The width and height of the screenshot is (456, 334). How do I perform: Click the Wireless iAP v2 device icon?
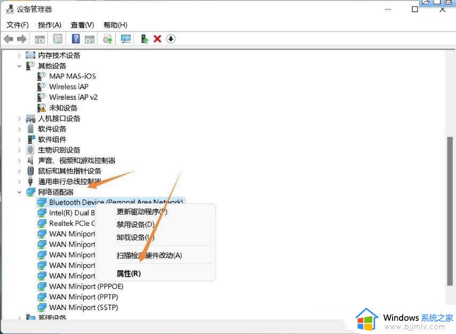42,97
